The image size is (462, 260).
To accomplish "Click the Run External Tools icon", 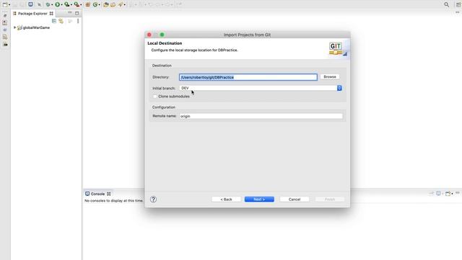I will click(77, 4).
